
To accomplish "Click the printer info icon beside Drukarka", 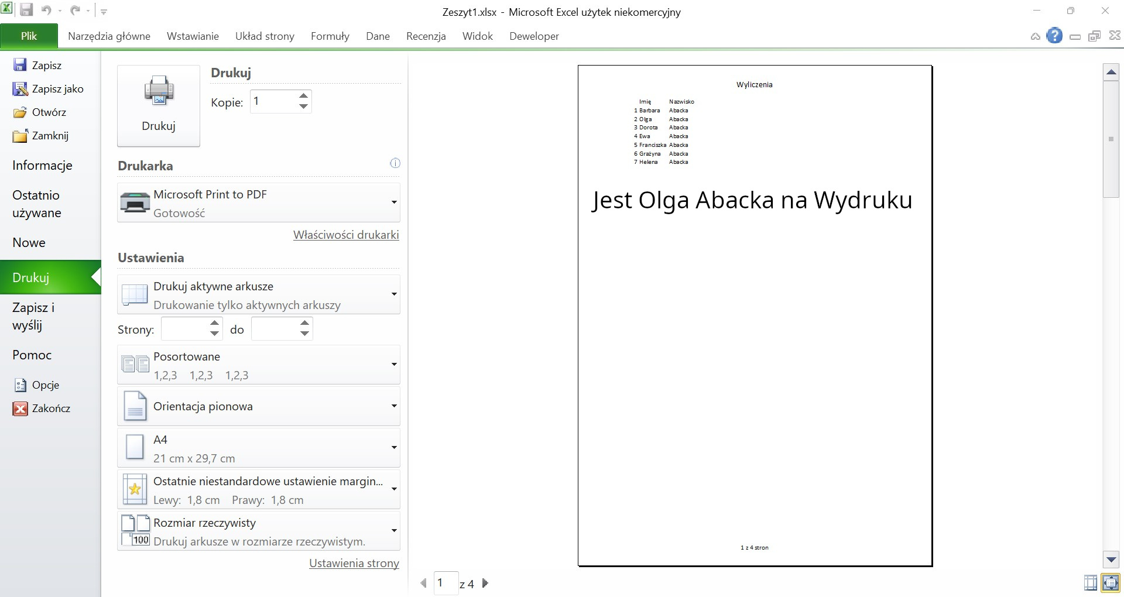I will 395,163.
